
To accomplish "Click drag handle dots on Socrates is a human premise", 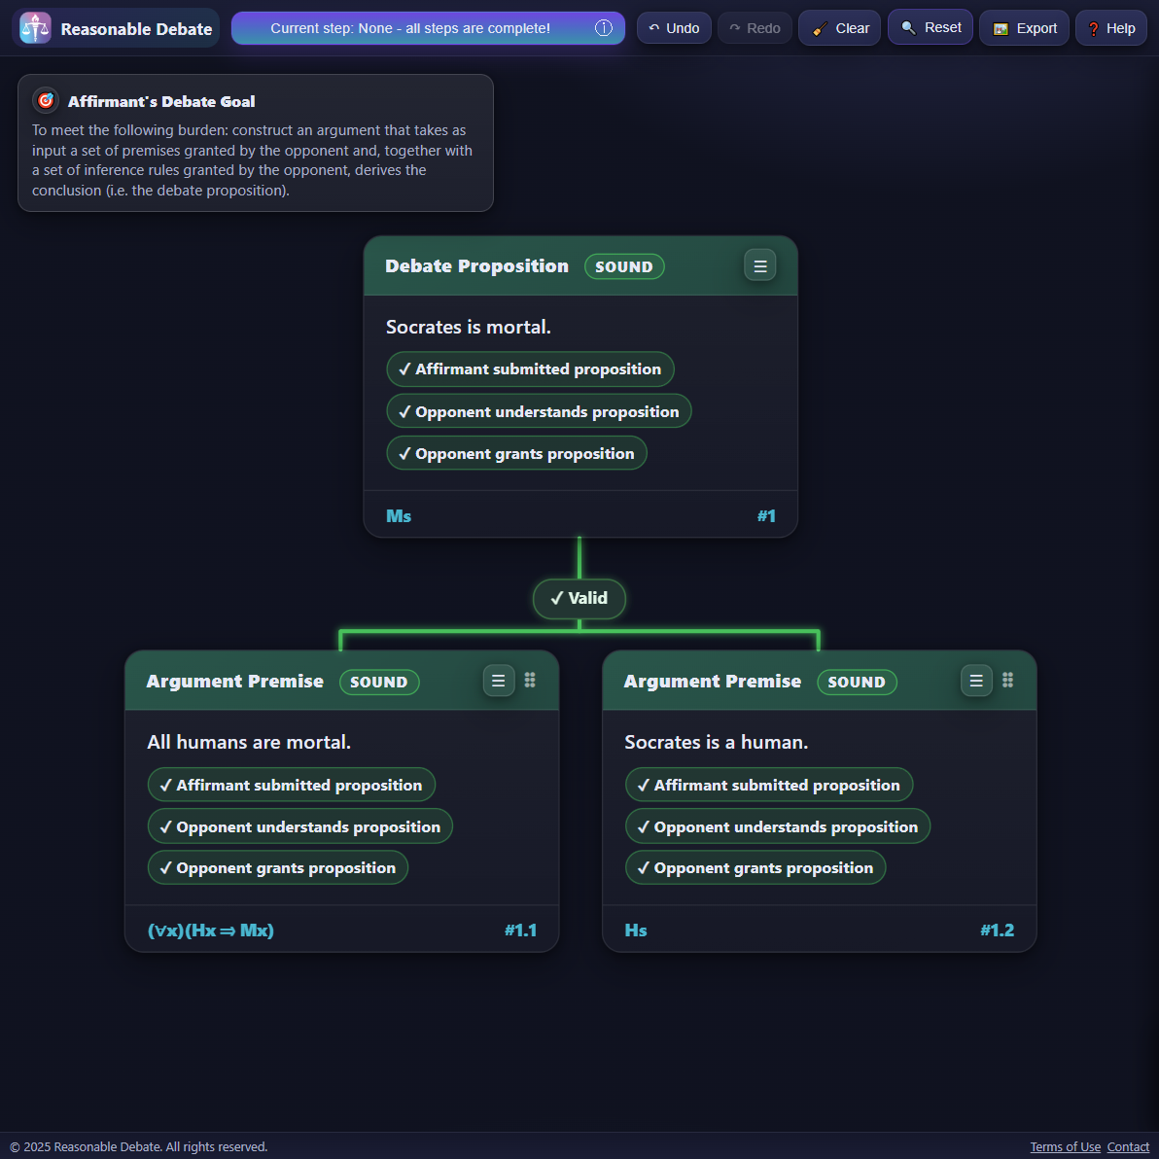I will 1007,681.
